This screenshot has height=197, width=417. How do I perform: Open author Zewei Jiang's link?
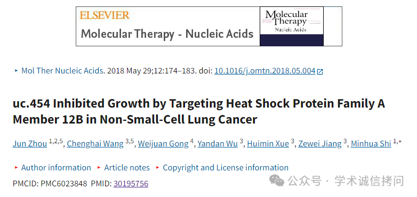(x=320, y=144)
